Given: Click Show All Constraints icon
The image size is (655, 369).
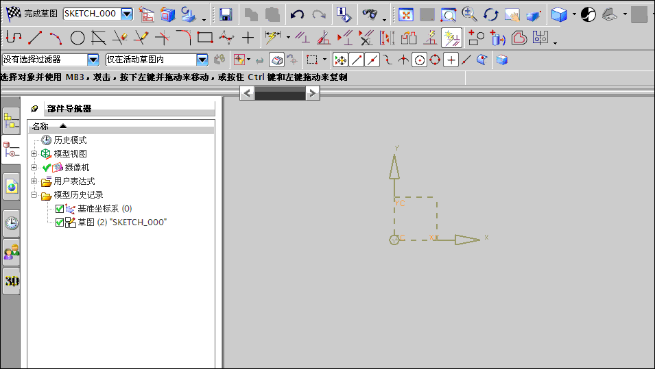Looking at the screenshot, I should [x=344, y=38].
